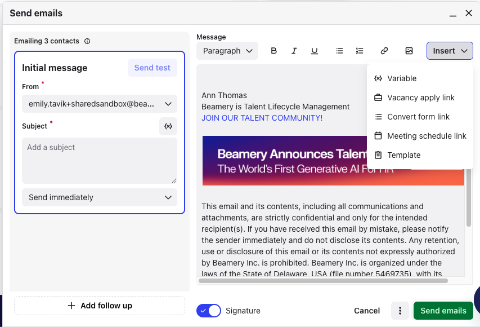Open the Paragraph style dropdown
This screenshot has height=327, width=480.
pyautogui.click(x=227, y=51)
